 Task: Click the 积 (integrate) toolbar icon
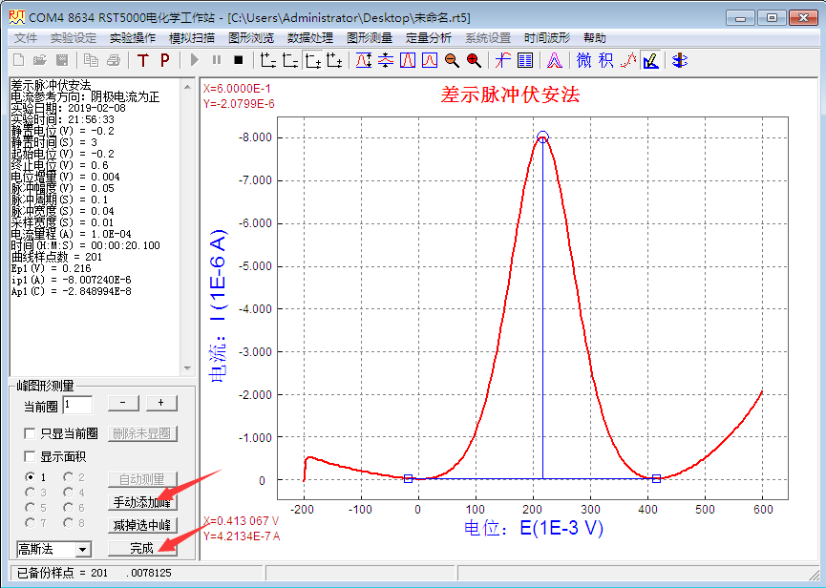click(605, 61)
